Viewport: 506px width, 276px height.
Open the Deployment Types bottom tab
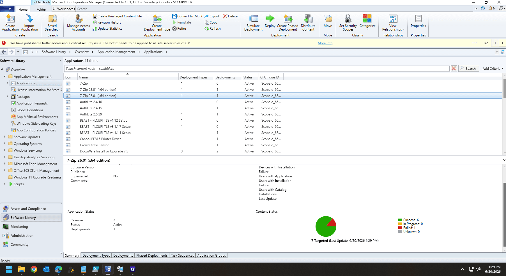(96, 256)
